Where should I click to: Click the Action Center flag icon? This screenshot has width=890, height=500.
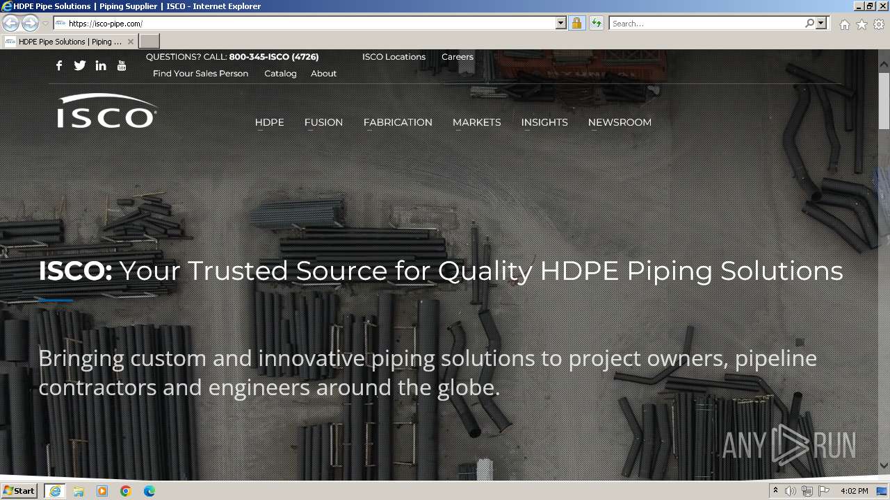824,491
